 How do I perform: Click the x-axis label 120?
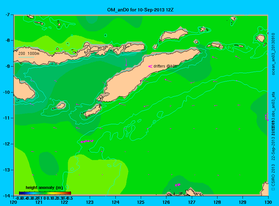pyautogui.click(x=14, y=202)
